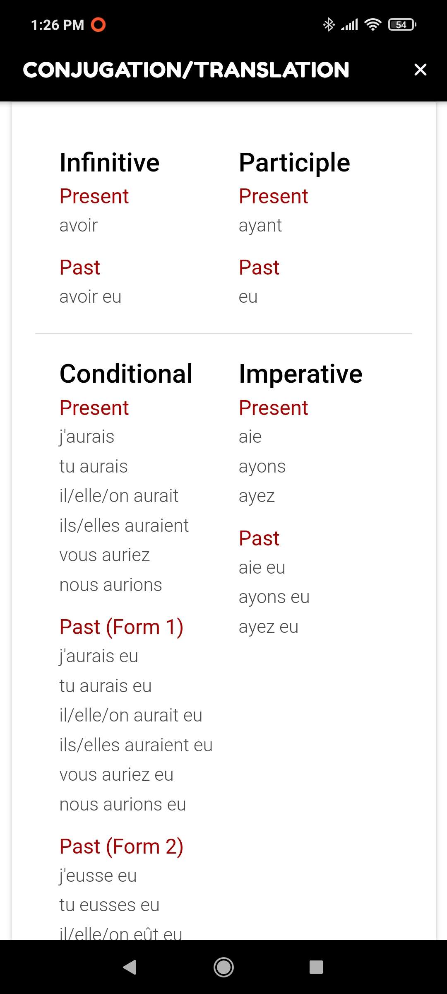Tap the orange recording indicator near the clock
Screen dimensions: 447x994
coord(99,25)
